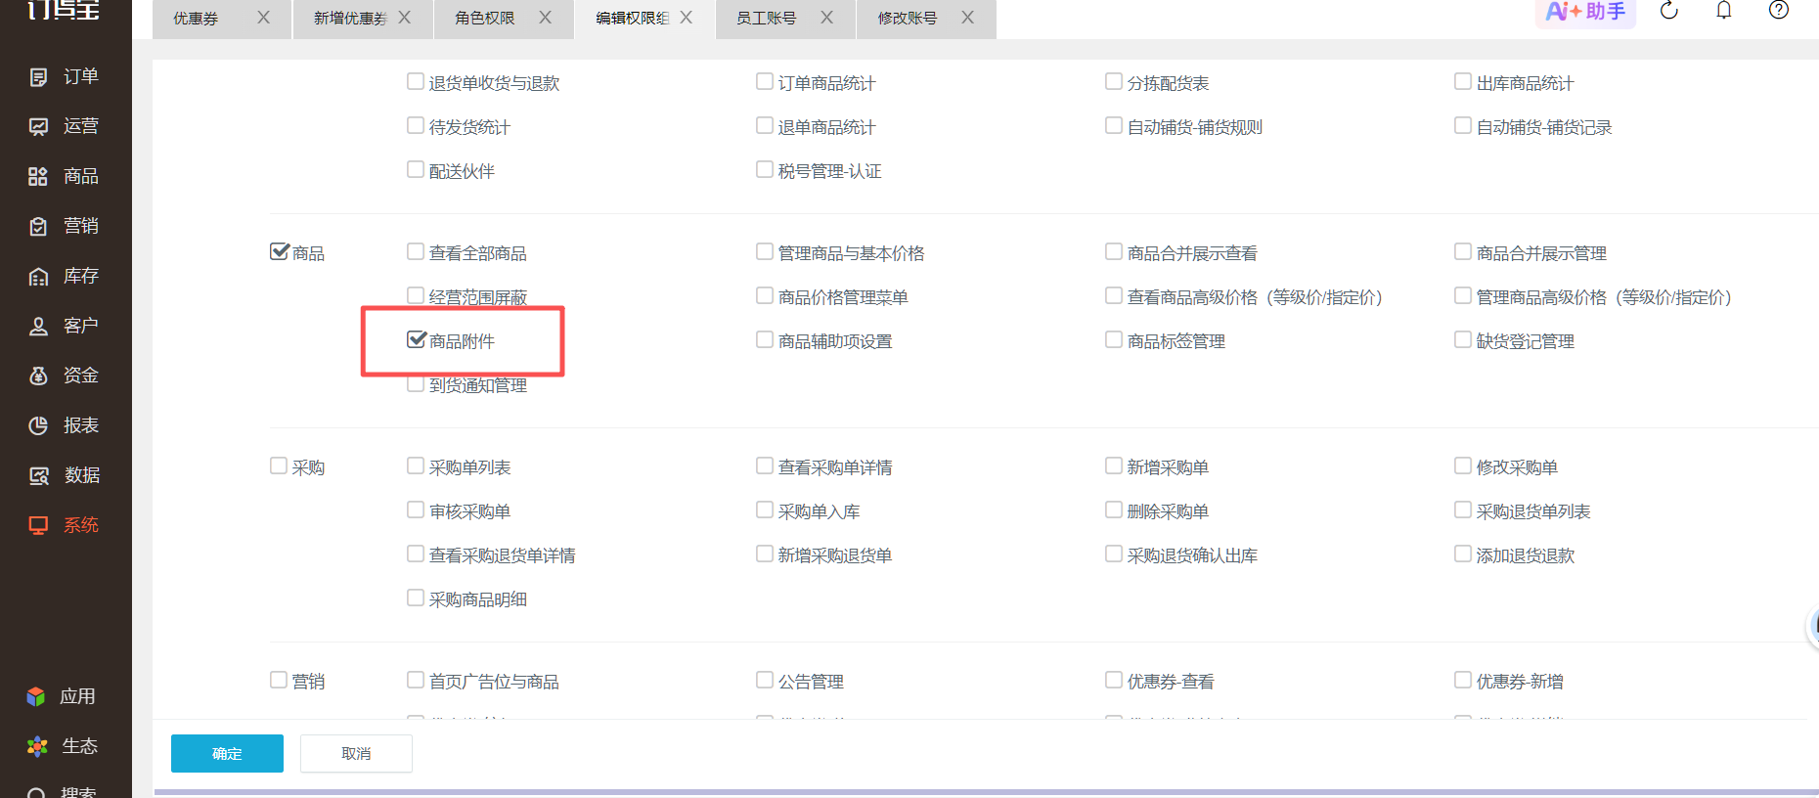The width and height of the screenshot is (1819, 798).
Task: Tick the 管理商品与基本价格 checkbox
Action: [765, 252]
